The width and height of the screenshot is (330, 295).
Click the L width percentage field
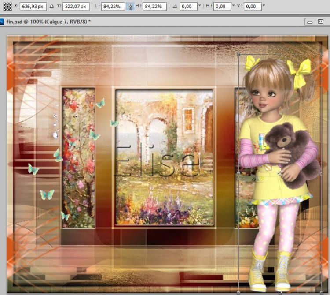click(113, 7)
